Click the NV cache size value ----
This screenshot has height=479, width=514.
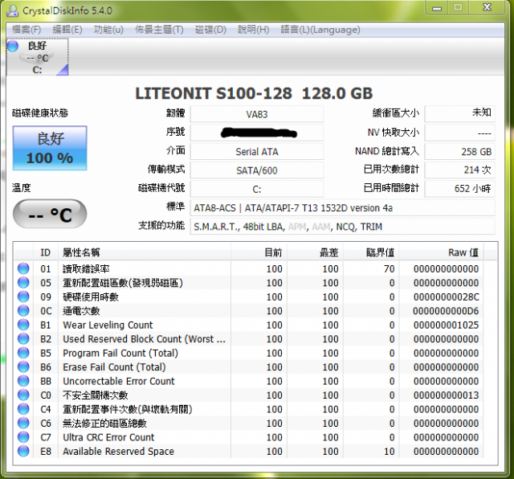(x=460, y=133)
